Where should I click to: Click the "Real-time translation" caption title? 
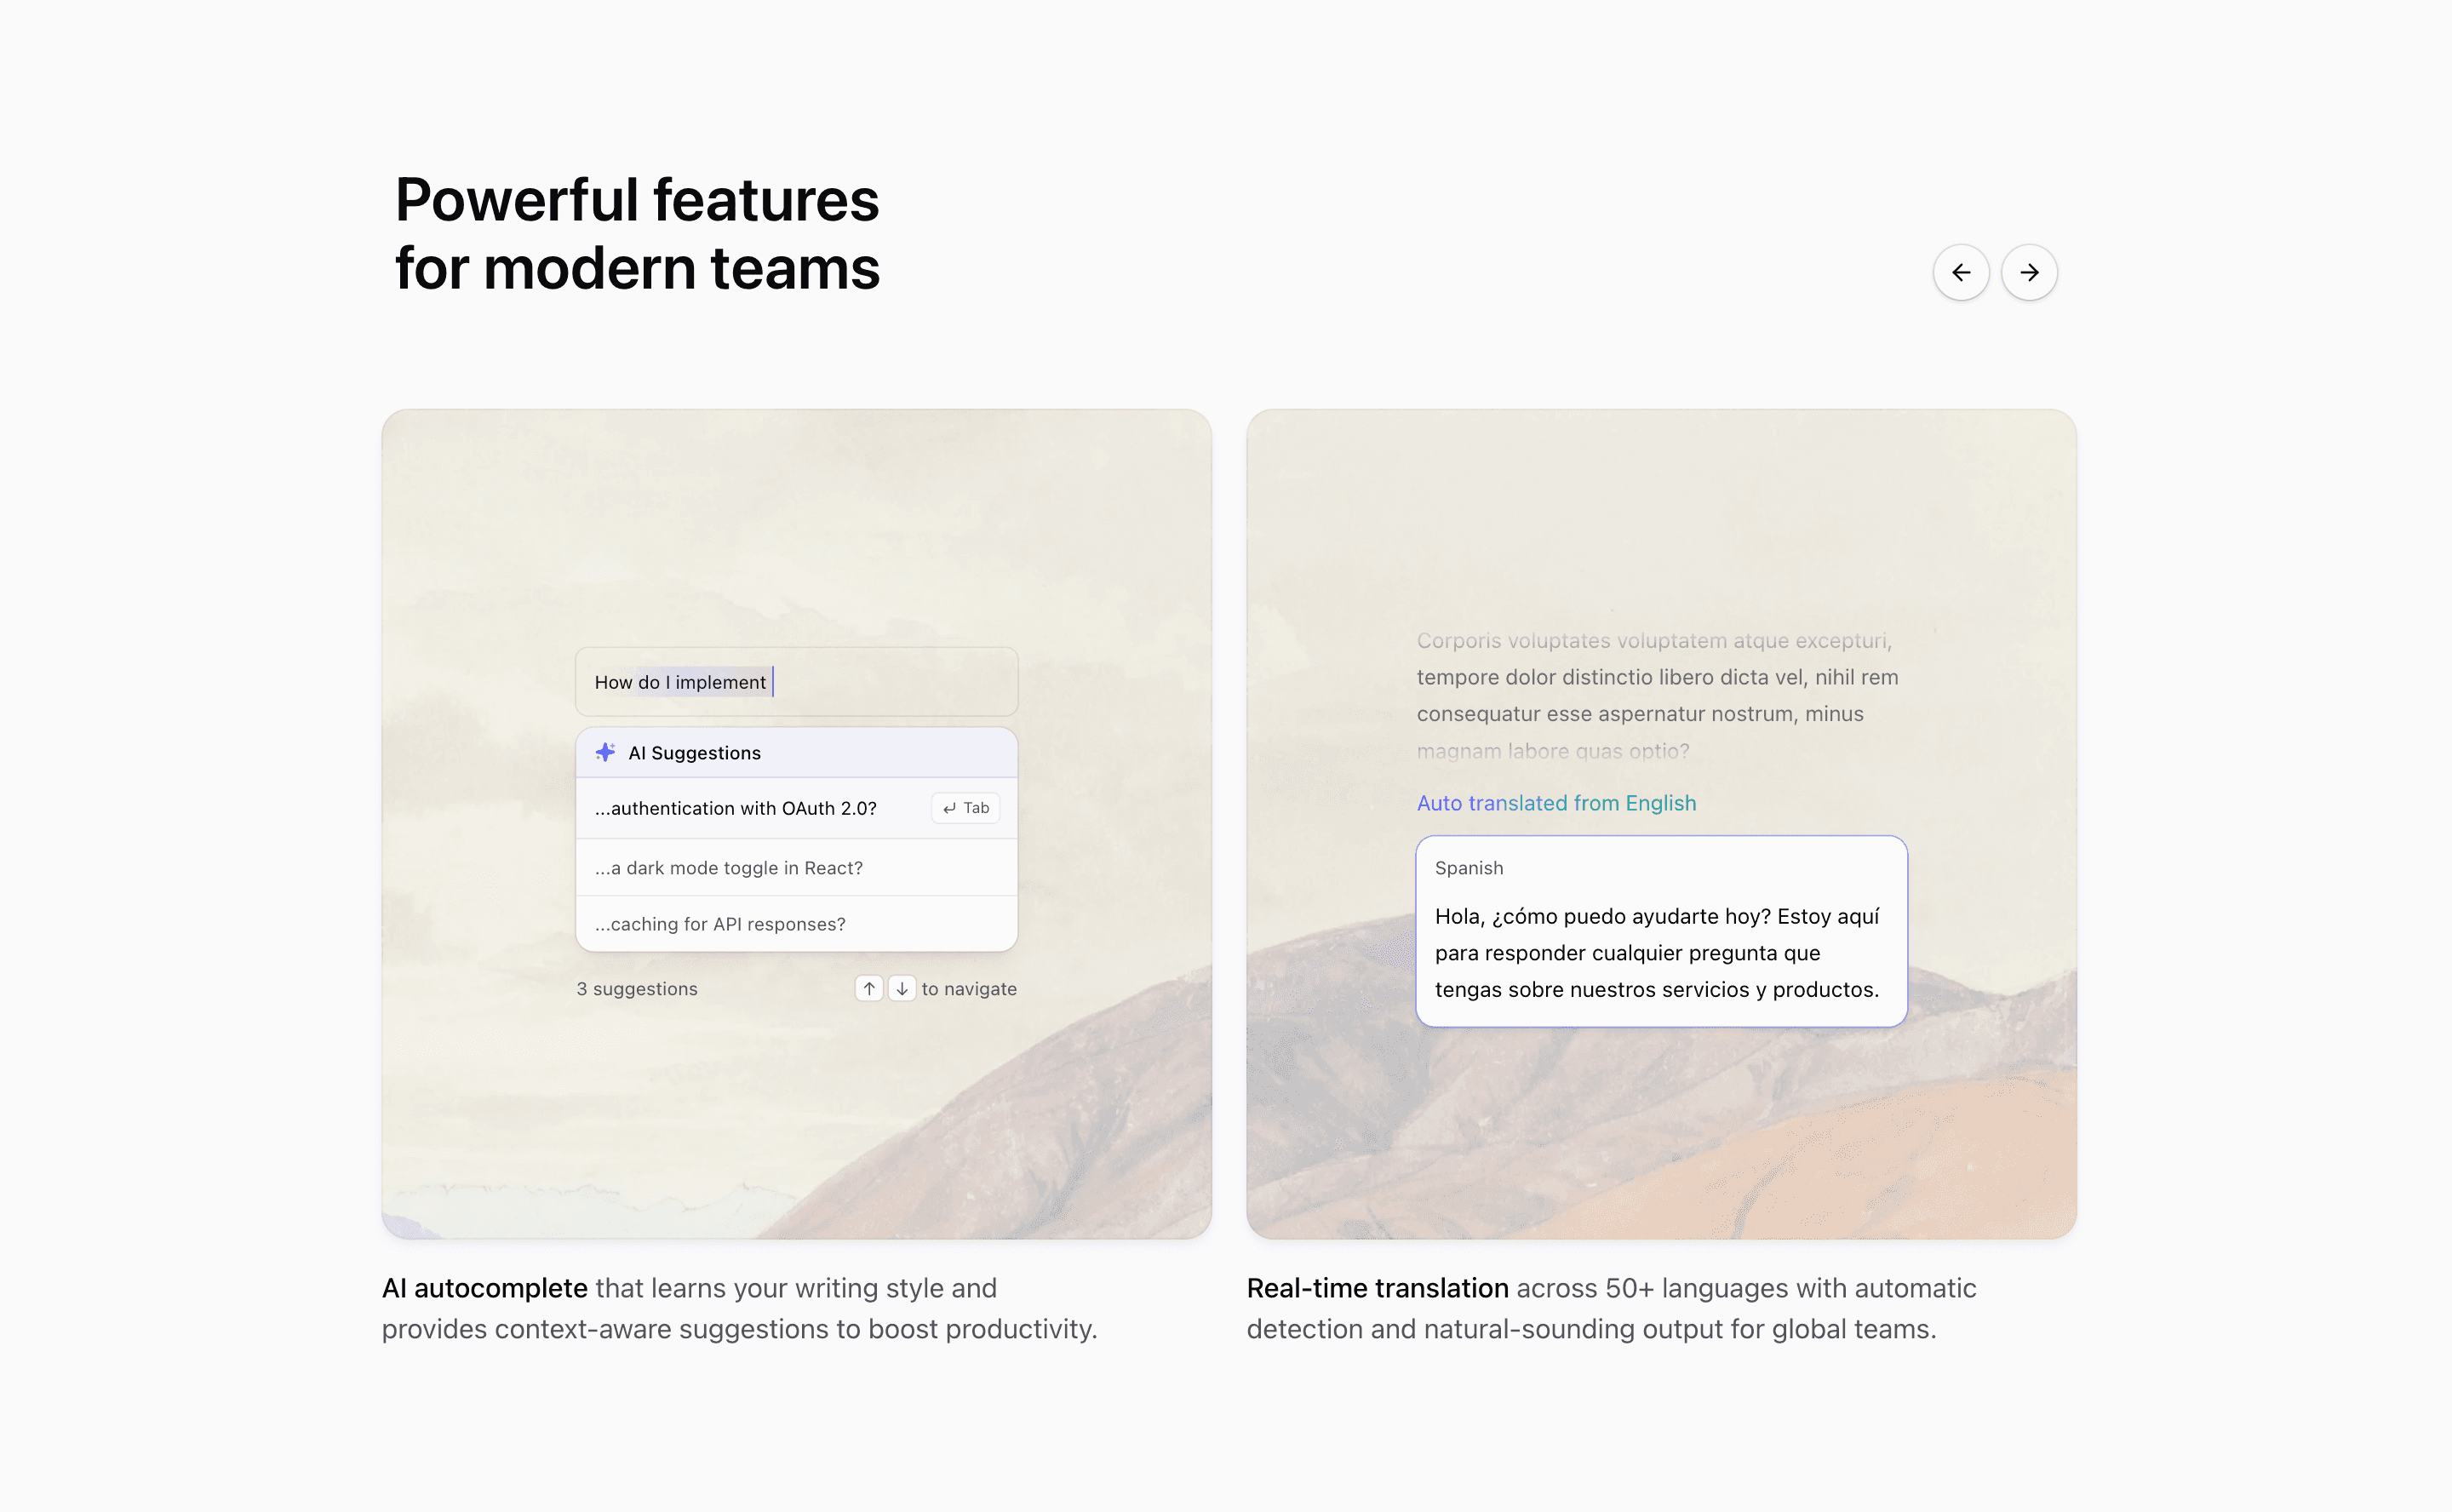point(1377,1288)
